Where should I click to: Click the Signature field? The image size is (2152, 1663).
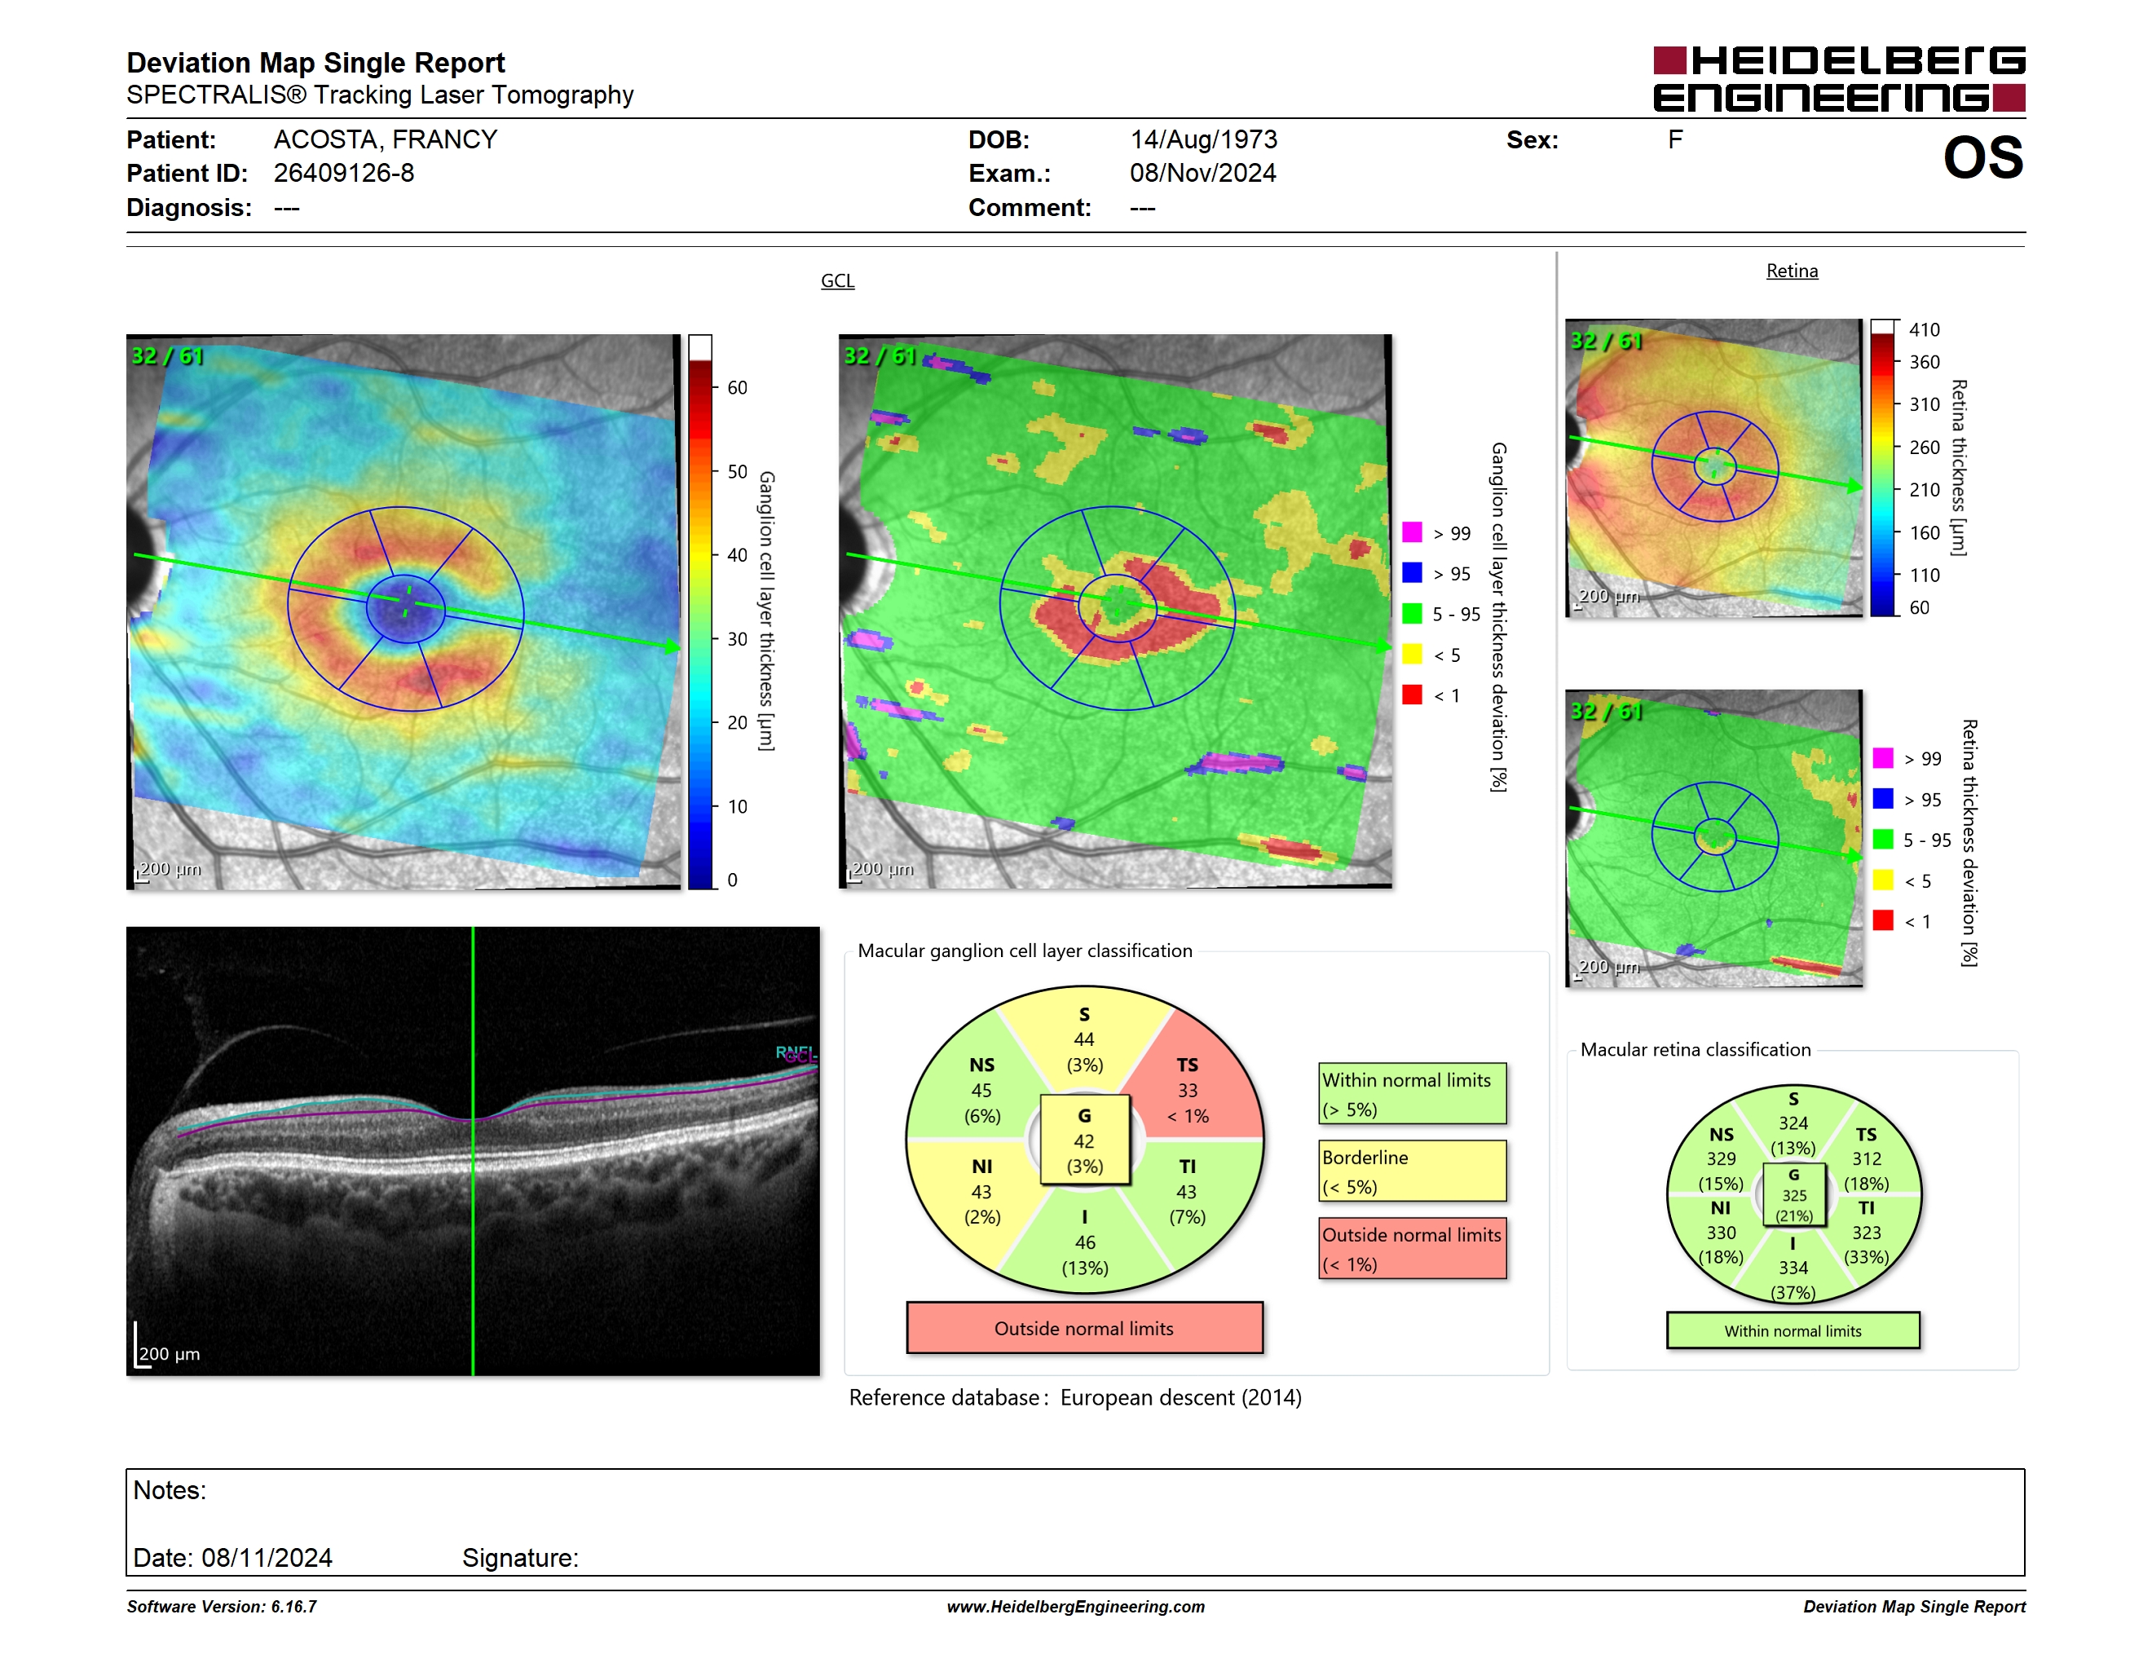(x=520, y=1558)
